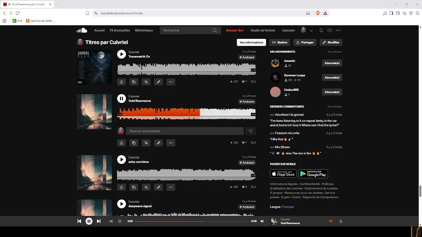Click the Vos informations button
Screen dimensions: 422x237
pyautogui.click(x=252, y=42)
